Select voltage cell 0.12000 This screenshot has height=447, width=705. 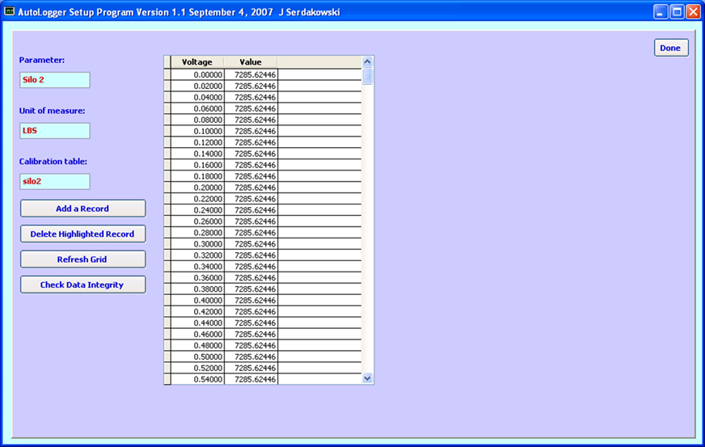[x=197, y=142]
